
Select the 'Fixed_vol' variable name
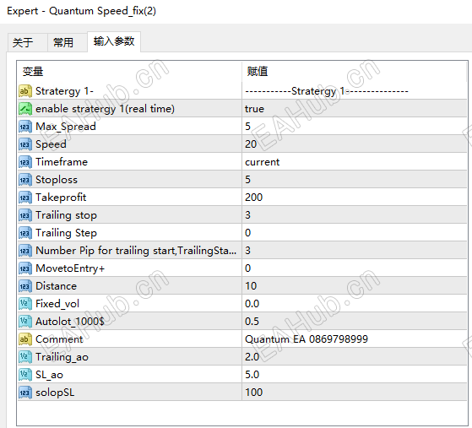pyautogui.click(x=57, y=304)
